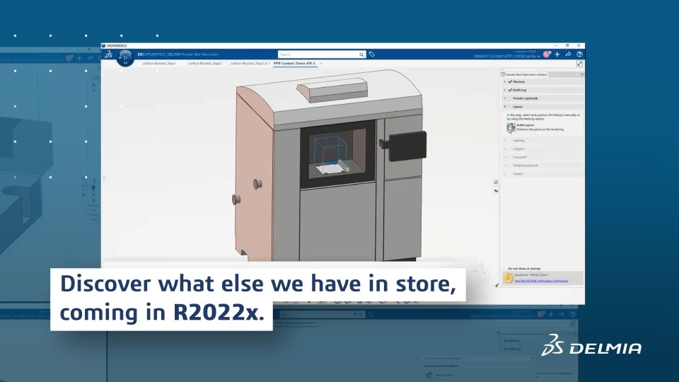Open the Help question mark icon
The height and width of the screenshot is (382, 679).
pyautogui.click(x=579, y=54)
